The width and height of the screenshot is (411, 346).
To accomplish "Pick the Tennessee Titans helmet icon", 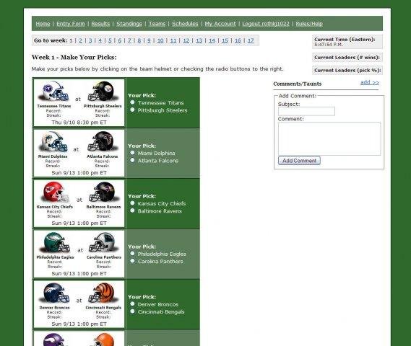I will click(x=54, y=92).
